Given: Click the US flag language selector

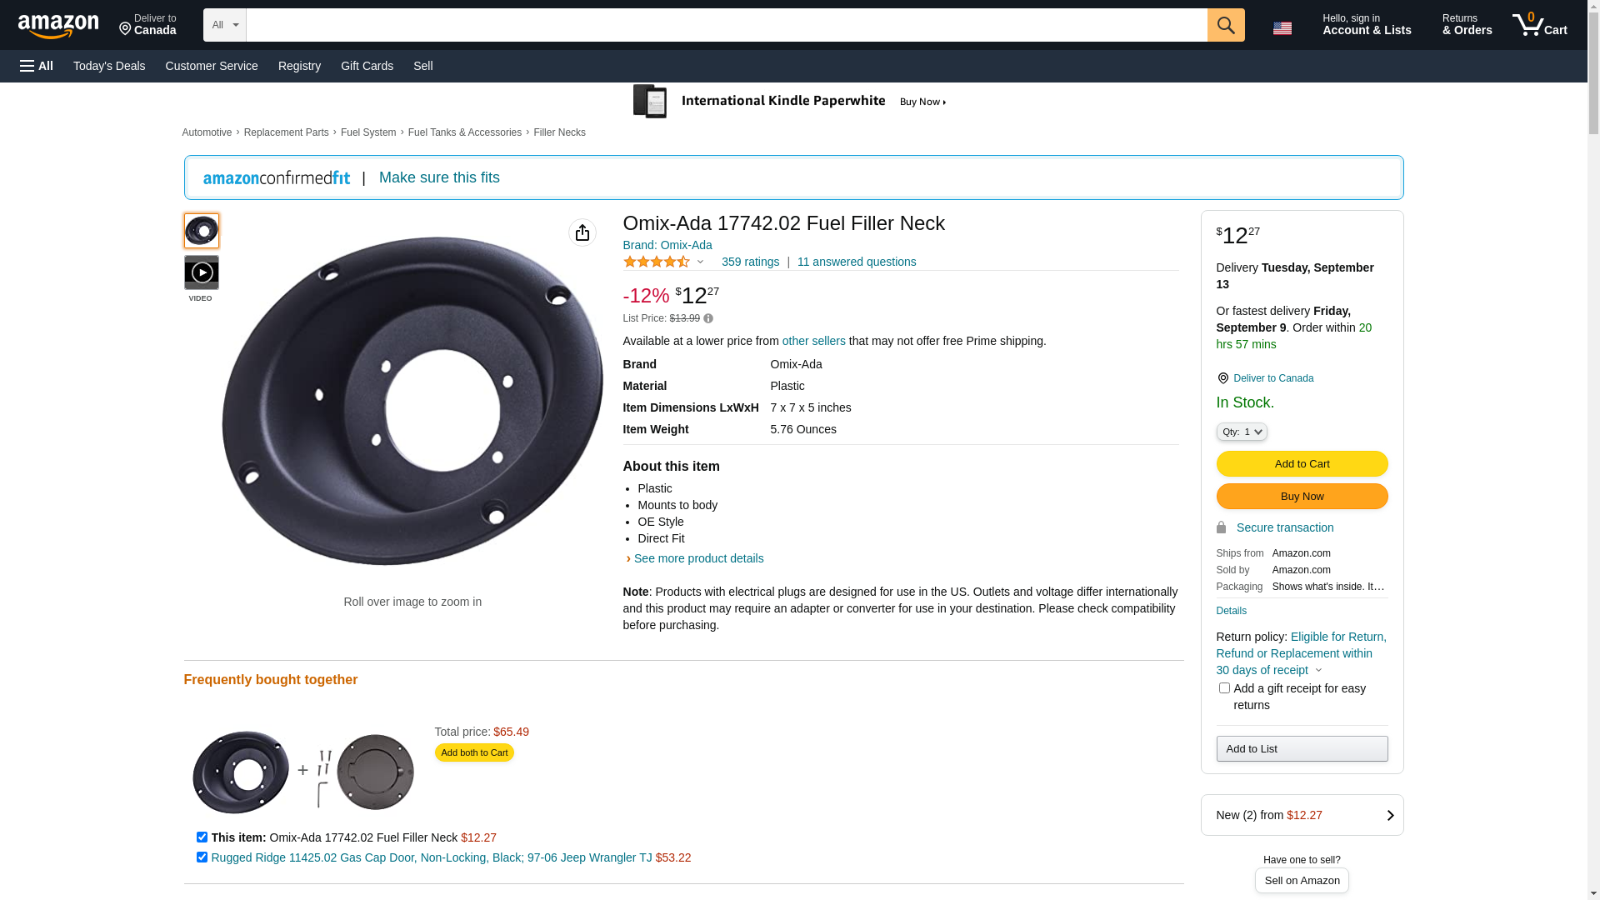Looking at the screenshot, I should pos(1282,28).
